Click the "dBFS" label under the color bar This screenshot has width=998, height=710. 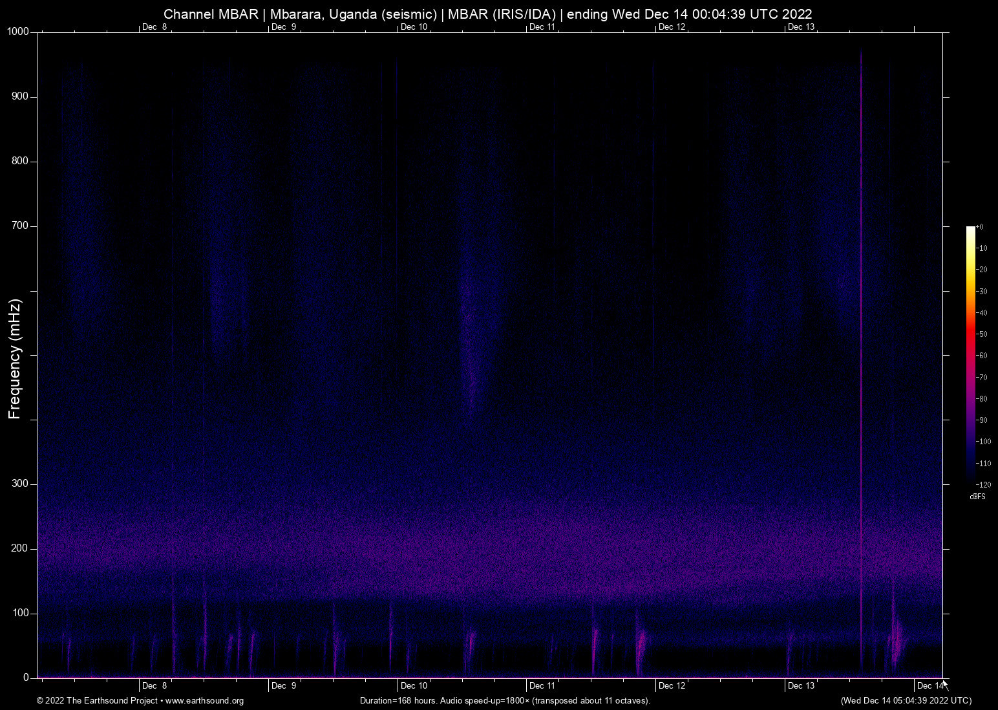point(977,497)
